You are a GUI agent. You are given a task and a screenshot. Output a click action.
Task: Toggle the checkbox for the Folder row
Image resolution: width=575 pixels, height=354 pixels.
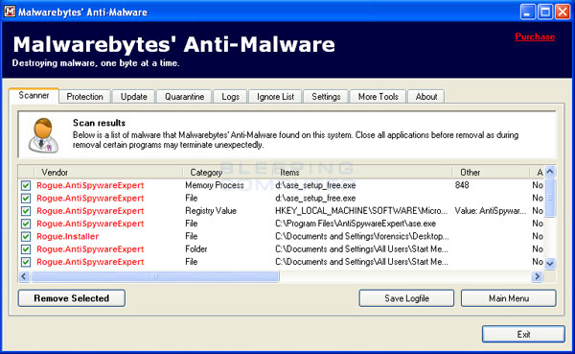[26, 249]
